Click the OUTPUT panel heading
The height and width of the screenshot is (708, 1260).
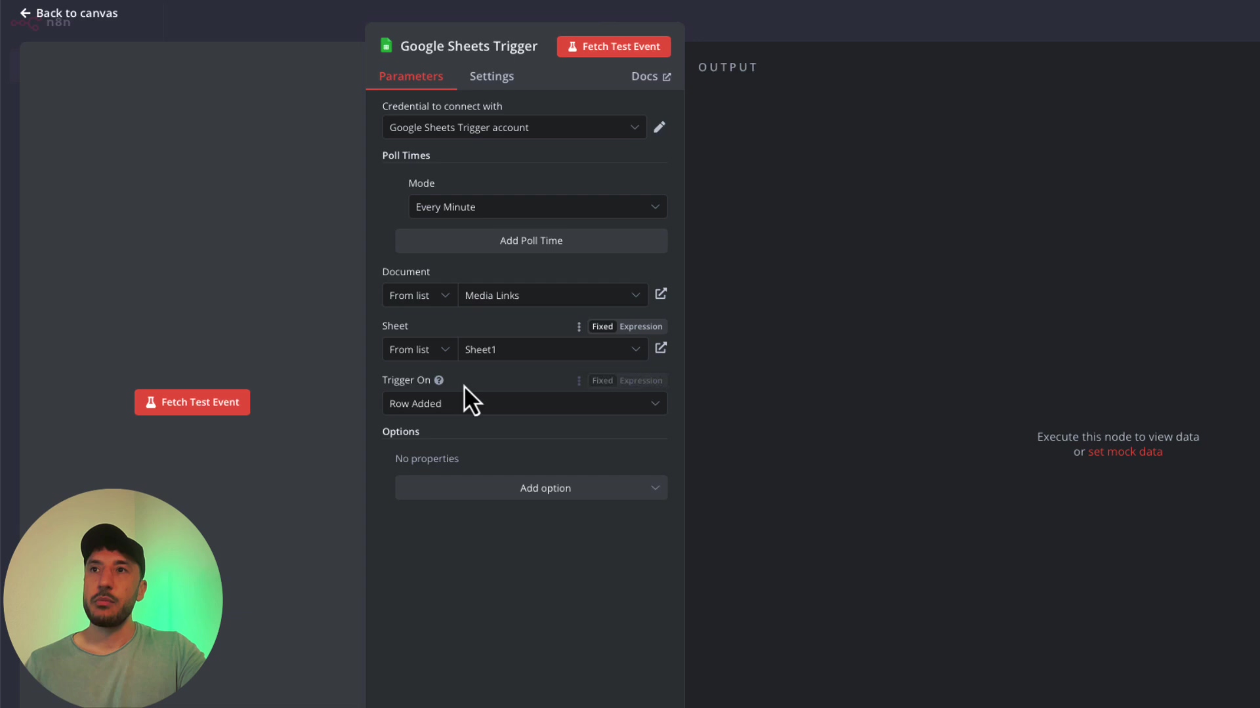coord(728,67)
